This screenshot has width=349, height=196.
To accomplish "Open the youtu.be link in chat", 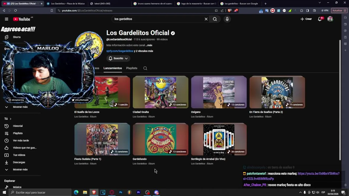I will click(x=291, y=176).
